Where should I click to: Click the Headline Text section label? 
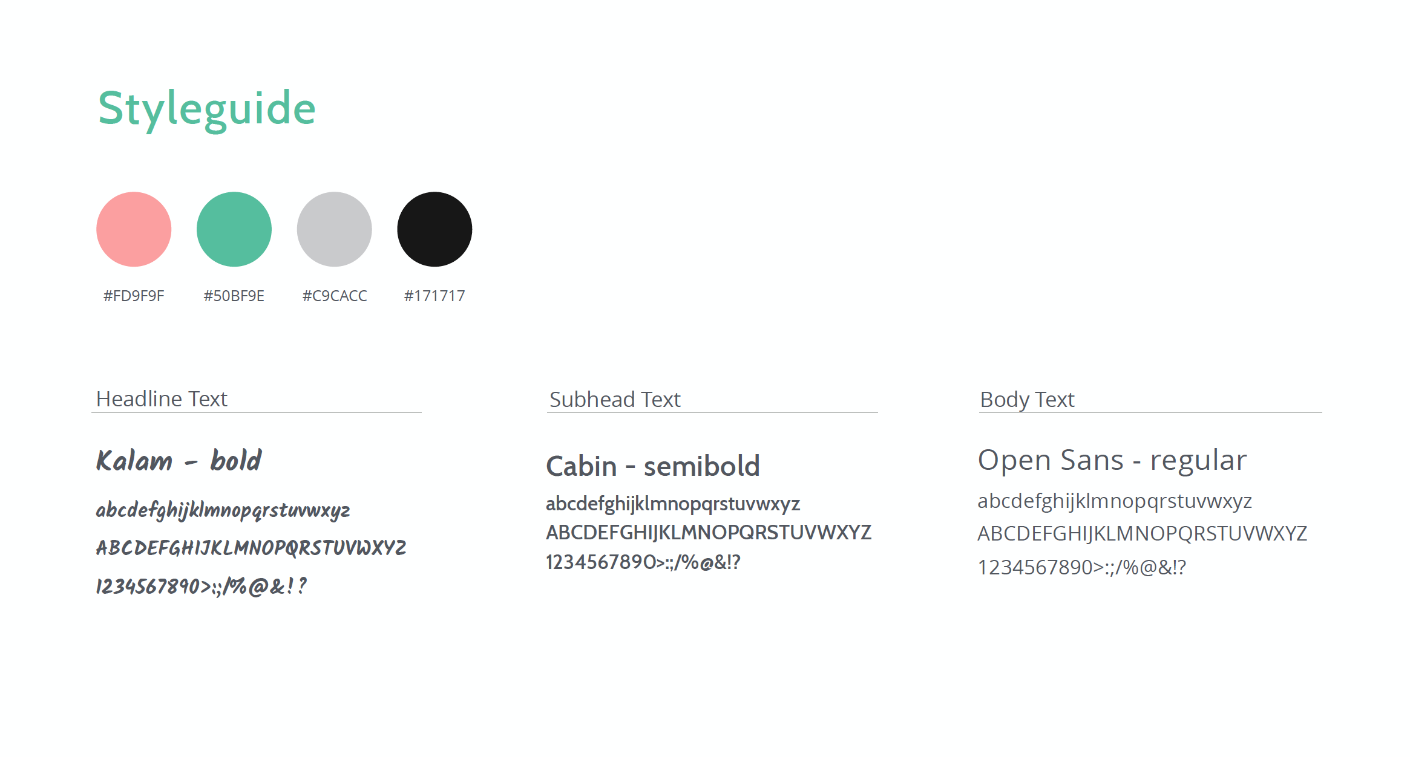coord(162,399)
